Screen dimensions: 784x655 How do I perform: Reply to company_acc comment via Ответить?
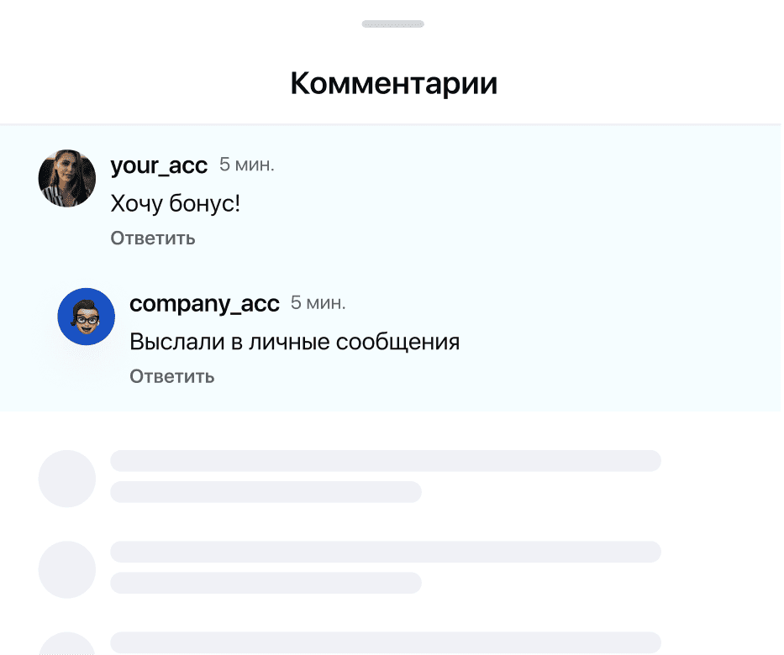coord(172,377)
